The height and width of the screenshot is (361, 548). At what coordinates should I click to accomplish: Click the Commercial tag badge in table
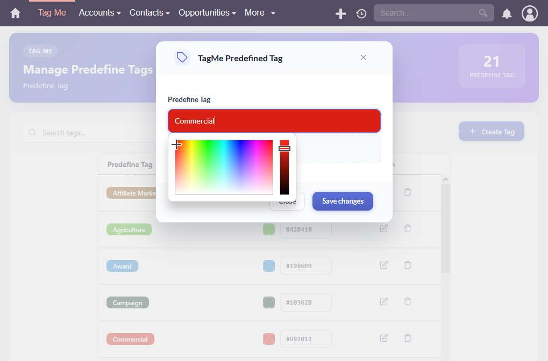(130, 339)
